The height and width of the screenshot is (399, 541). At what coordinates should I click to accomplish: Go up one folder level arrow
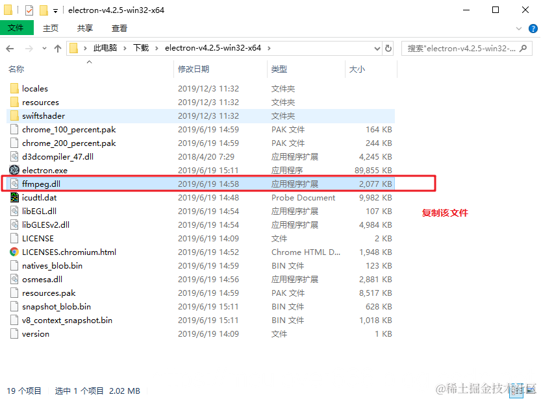click(x=58, y=49)
